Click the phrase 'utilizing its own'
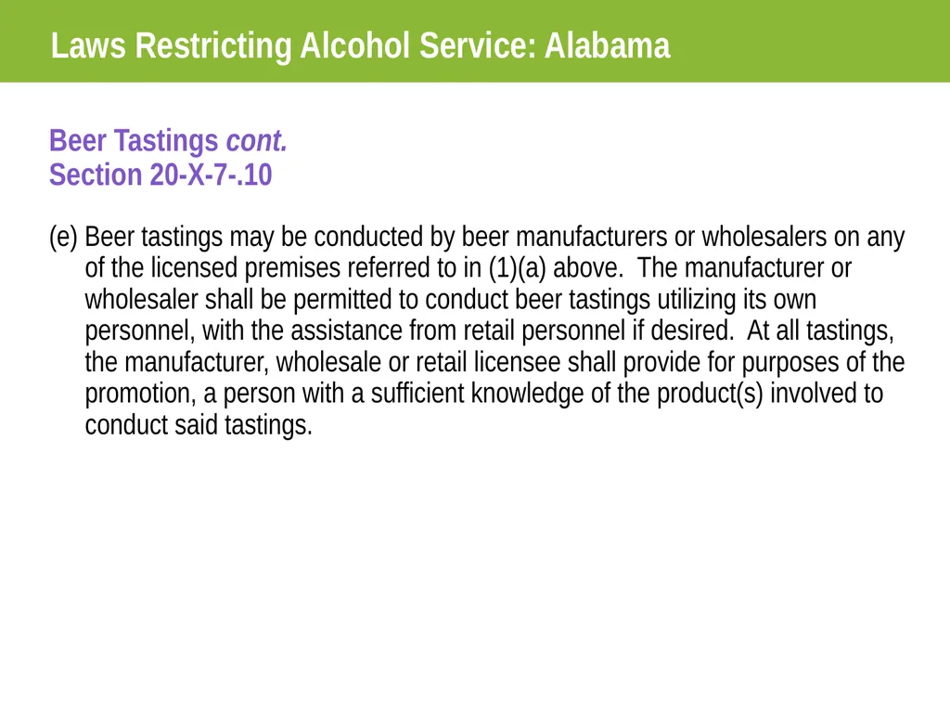This screenshot has height=713, width=950. [x=738, y=300]
